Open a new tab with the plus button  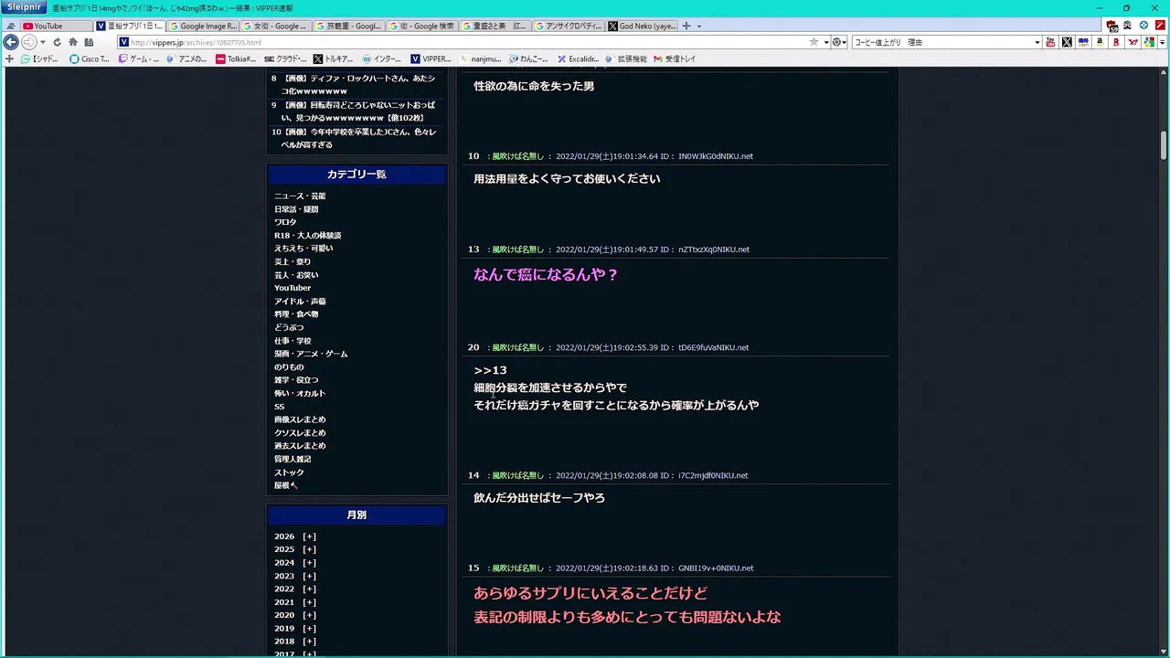[686, 26]
